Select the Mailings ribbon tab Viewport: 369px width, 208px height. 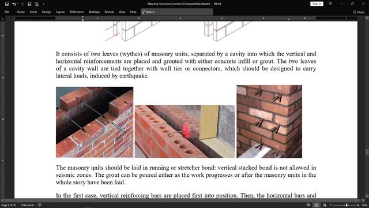point(94,12)
